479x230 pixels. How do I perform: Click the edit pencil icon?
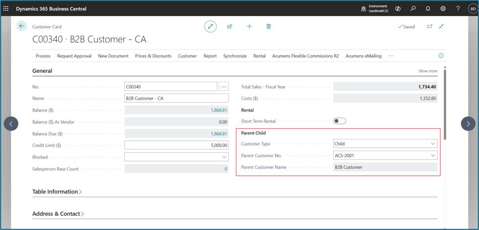coord(210,26)
